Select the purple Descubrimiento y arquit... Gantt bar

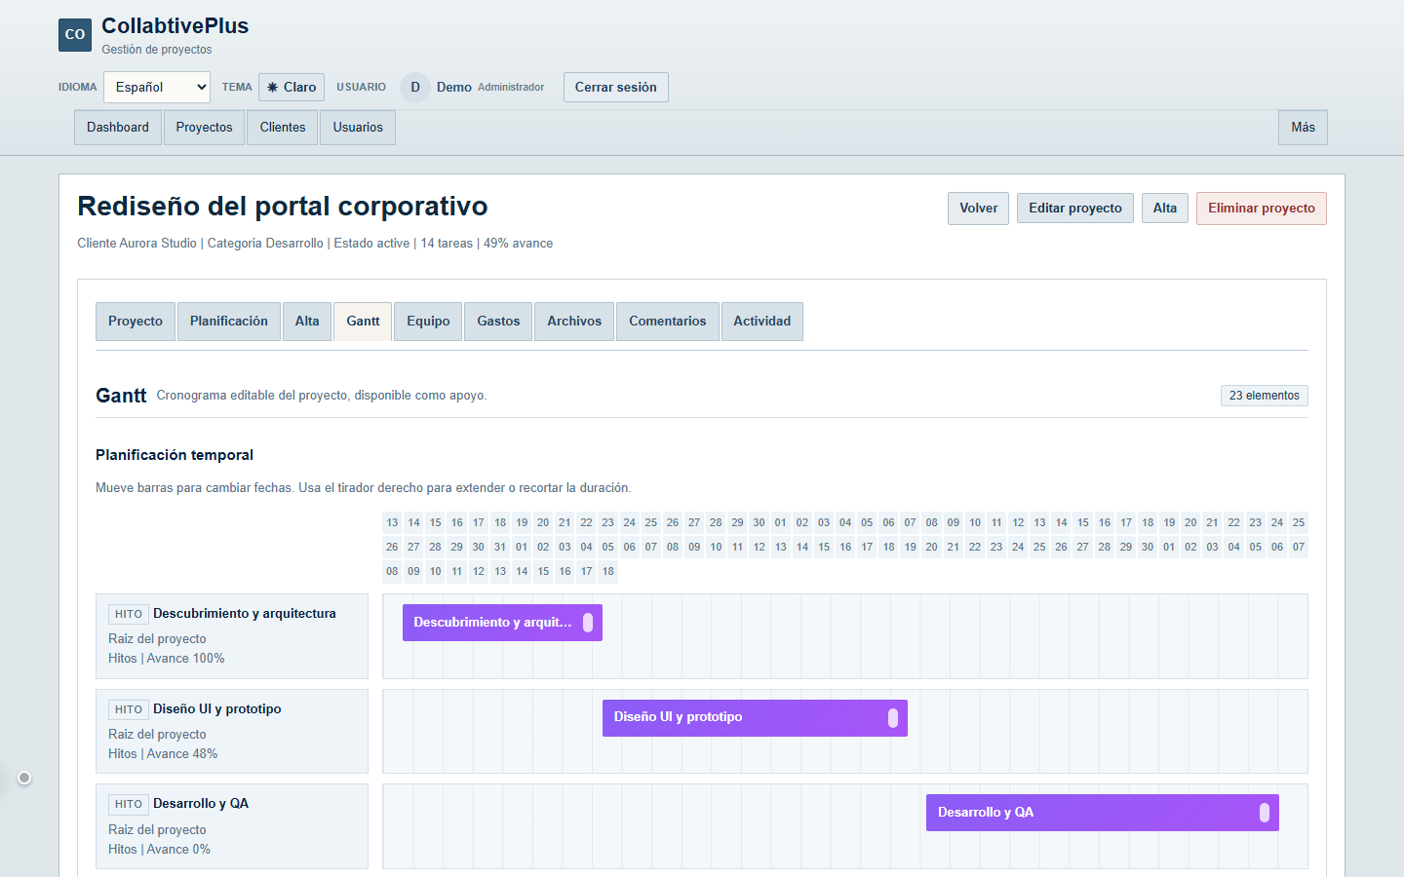pyautogui.click(x=502, y=623)
